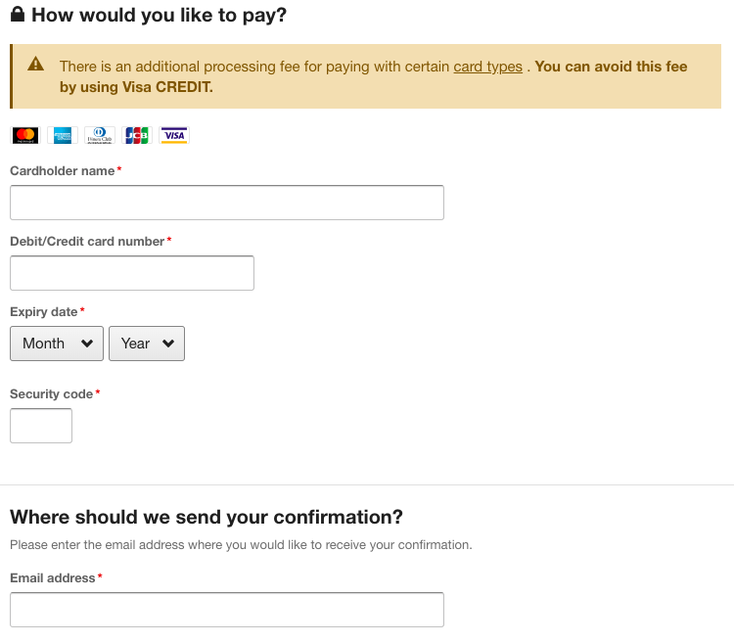This screenshot has height=643, width=734.
Task: Focus the Debit/Credit card number field
Action: [x=132, y=273]
